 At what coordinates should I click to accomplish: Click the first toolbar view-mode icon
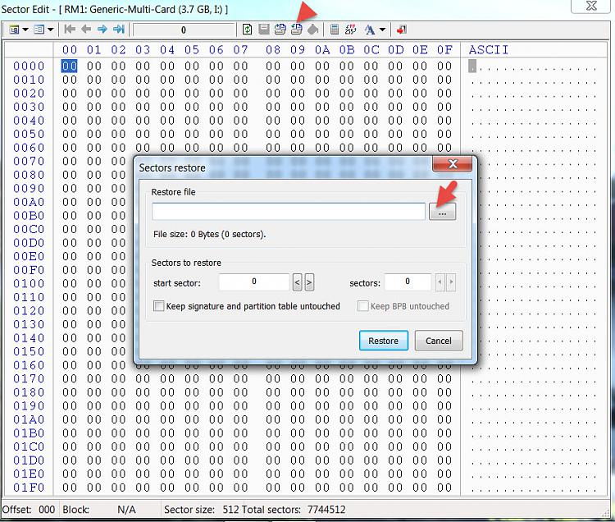tap(14, 30)
